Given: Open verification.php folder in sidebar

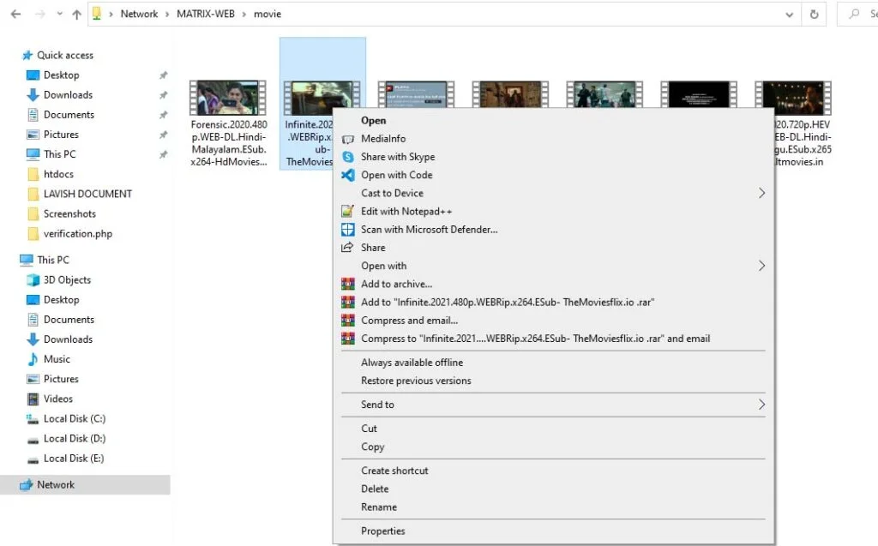Looking at the screenshot, I should coord(77,233).
